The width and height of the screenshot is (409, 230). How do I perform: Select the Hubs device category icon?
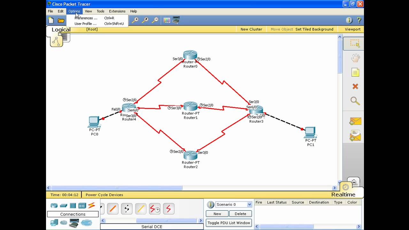[73, 205]
